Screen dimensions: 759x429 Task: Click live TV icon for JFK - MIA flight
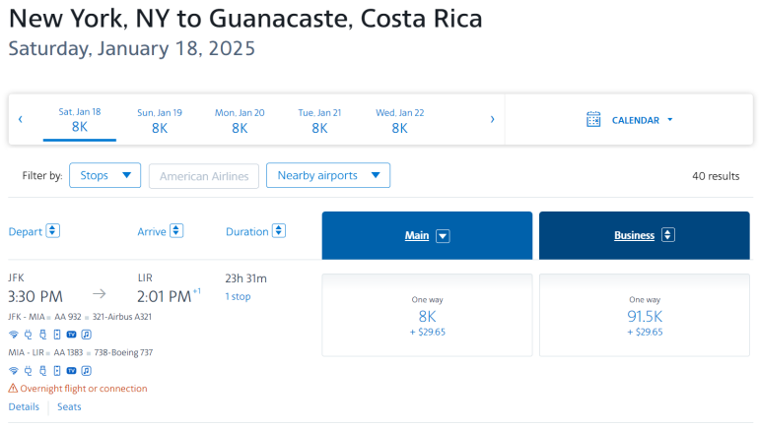click(72, 335)
